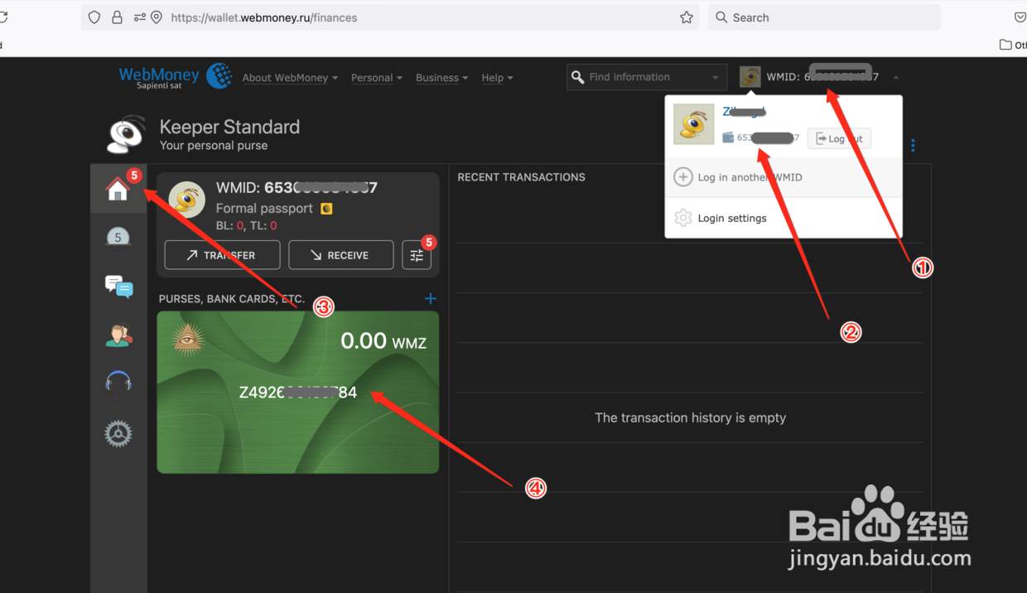
Task: Open the Personal menu
Action: (x=377, y=78)
